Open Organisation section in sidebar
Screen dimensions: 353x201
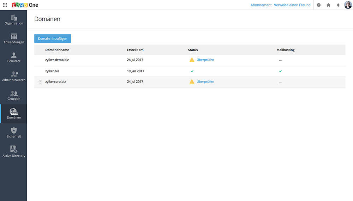click(x=13, y=20)
